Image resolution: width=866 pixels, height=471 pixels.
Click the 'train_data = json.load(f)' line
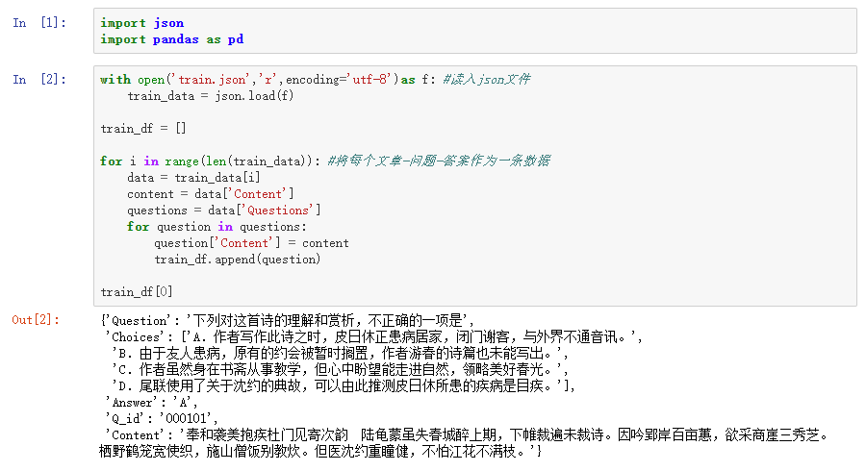(211, 96)
